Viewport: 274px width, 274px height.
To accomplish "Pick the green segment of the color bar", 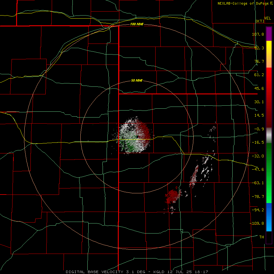I will click(269, 173).
